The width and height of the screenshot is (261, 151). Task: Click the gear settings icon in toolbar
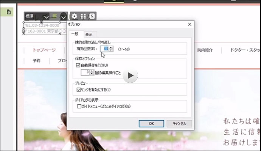tap(75, 16)
